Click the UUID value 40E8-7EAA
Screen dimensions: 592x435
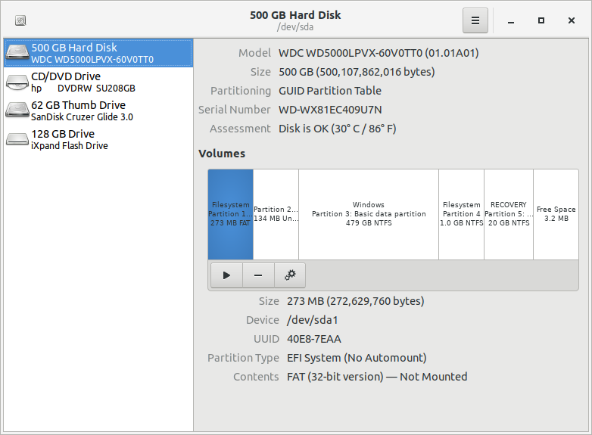click(314, 339)
